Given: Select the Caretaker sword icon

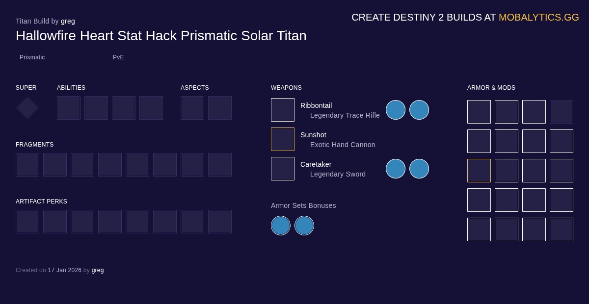Looking at the screenshot, I should coord(283,169).
